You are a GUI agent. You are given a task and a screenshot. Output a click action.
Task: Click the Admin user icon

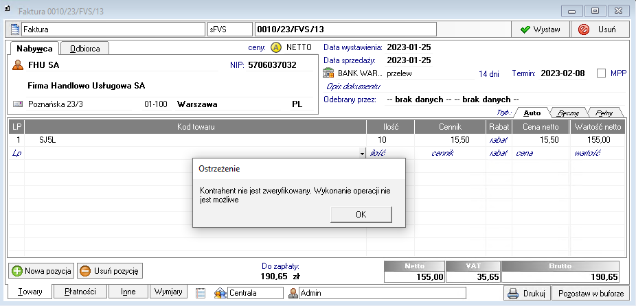[293, 293]
